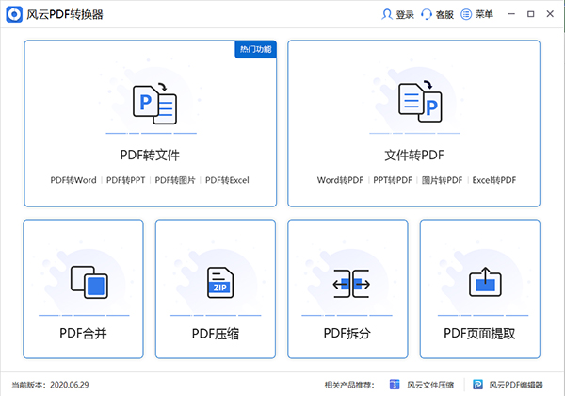Click the 风云PDF转换器 app logo
The image size is (565, 396).
point(12,14)
